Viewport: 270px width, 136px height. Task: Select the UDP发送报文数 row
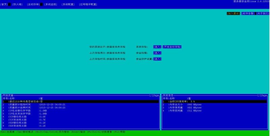pos(81,126)
